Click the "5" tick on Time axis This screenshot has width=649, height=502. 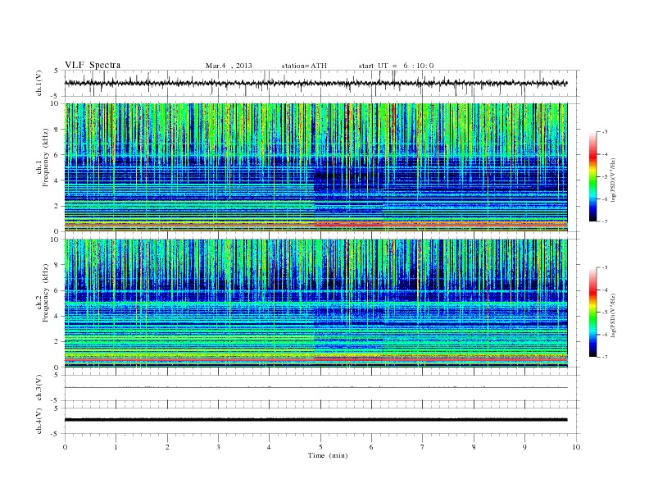pos(320,447)
